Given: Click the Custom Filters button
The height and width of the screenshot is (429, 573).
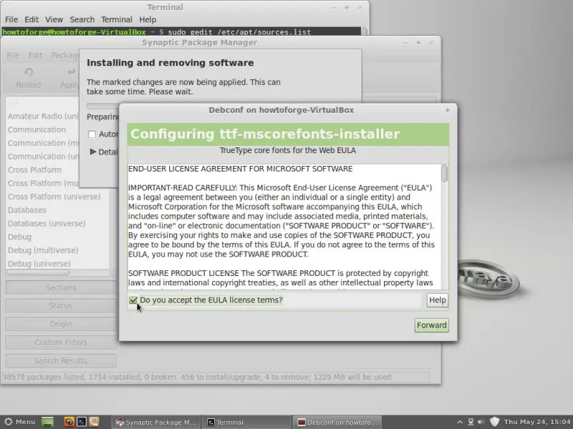Looking at the screenshot, I should click(x=61, y=342).
